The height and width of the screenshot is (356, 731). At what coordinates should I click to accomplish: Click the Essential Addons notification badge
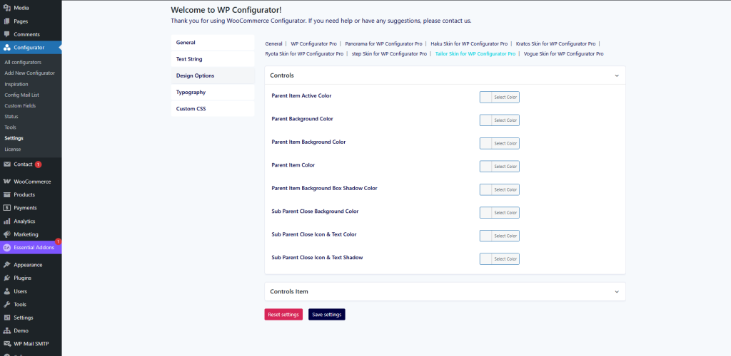pos(58,241)
